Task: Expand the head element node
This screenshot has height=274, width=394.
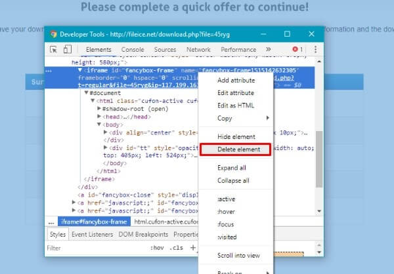Action: pyautogui.click(x=99, y=116)
